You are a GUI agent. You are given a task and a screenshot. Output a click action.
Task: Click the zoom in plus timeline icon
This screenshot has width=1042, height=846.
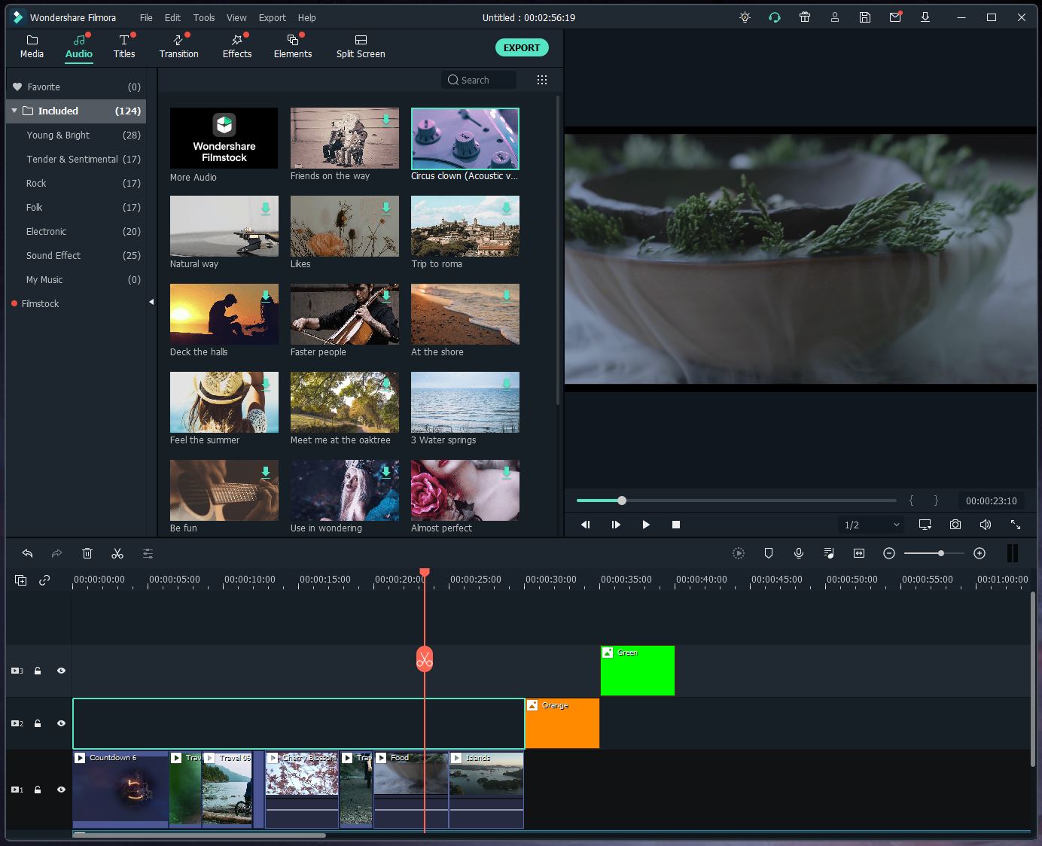pyautogui.click(x=980, y=553)
